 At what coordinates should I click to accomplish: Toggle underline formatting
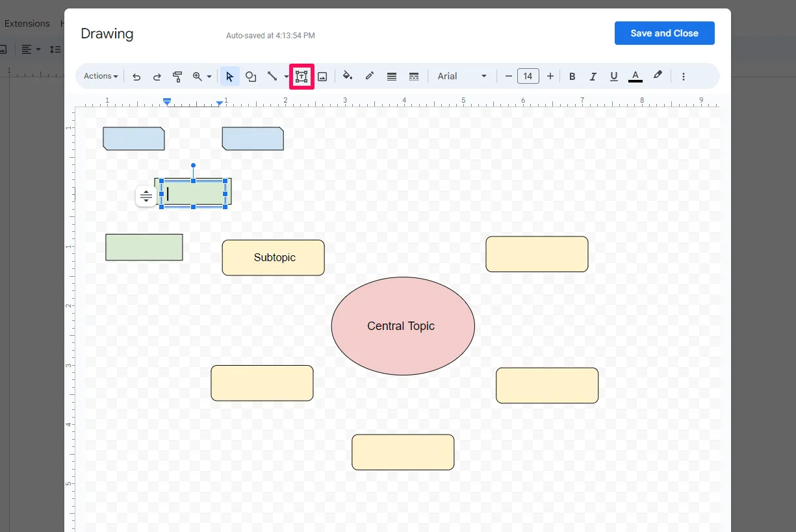coord(613,76)
